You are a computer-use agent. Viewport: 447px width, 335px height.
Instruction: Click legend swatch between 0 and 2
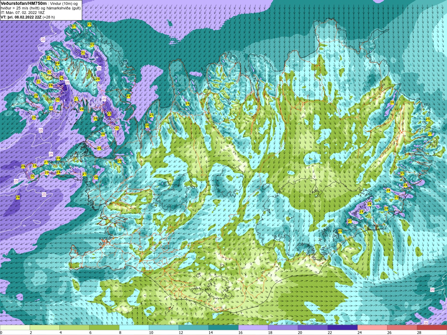click(x=15, y=328)
